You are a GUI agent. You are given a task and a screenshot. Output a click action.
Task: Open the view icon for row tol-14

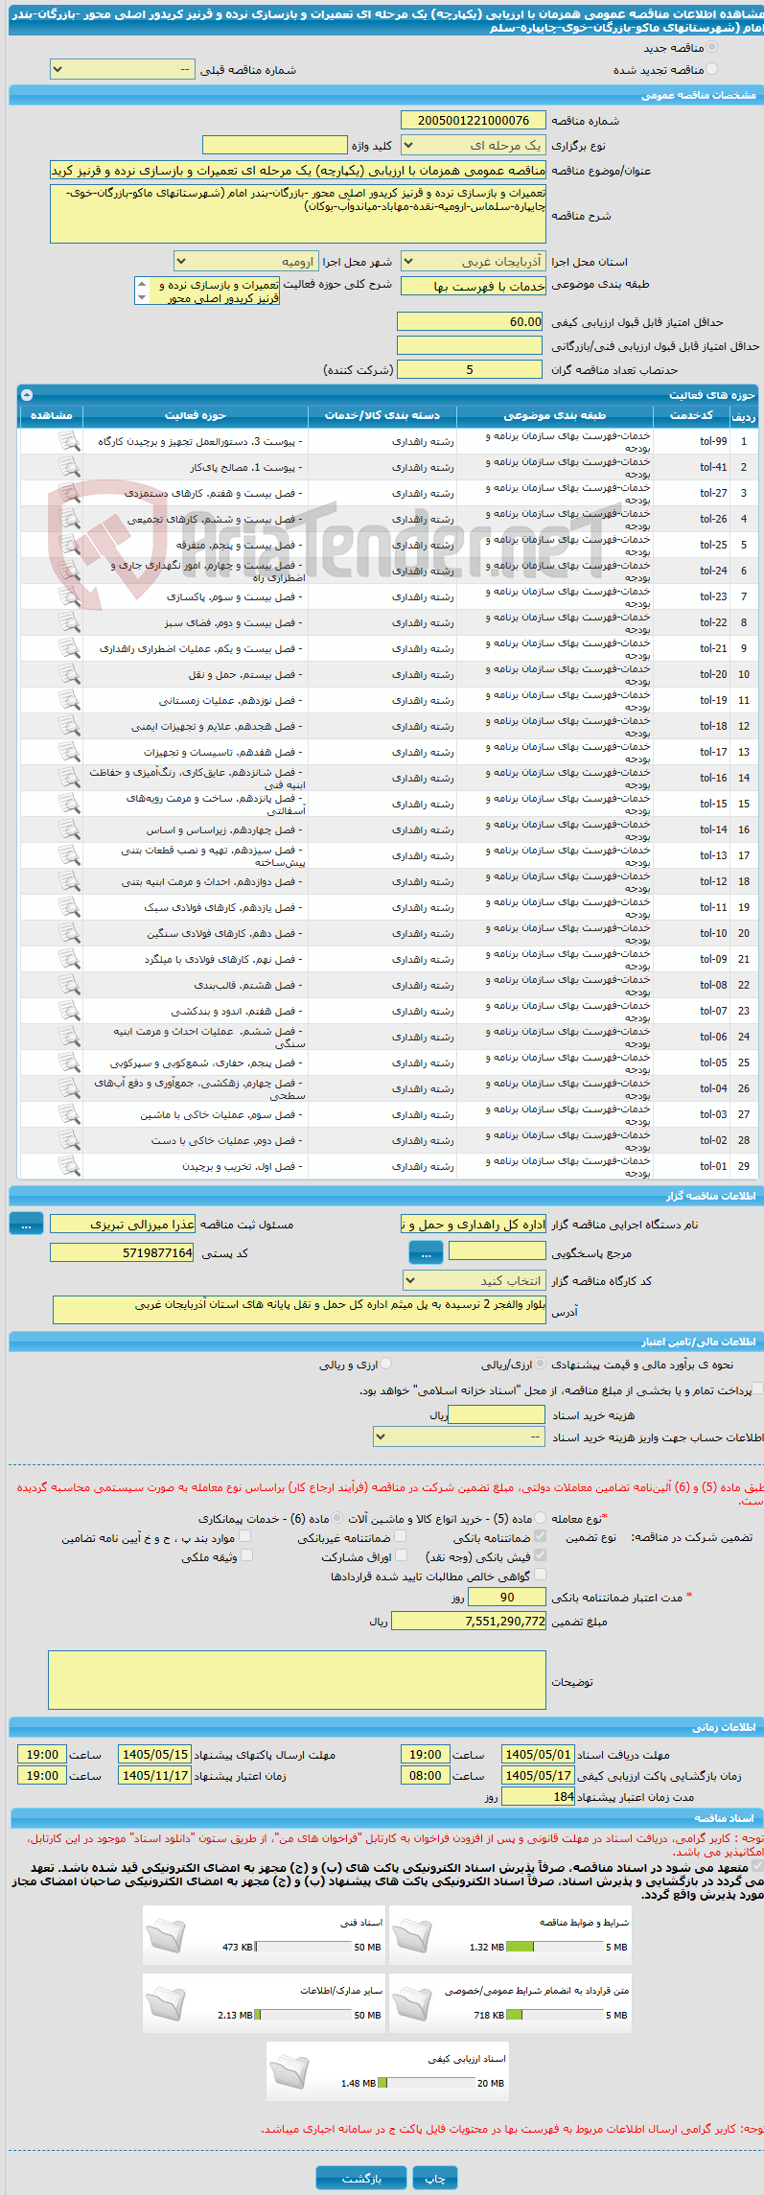(x=69, y=829)
